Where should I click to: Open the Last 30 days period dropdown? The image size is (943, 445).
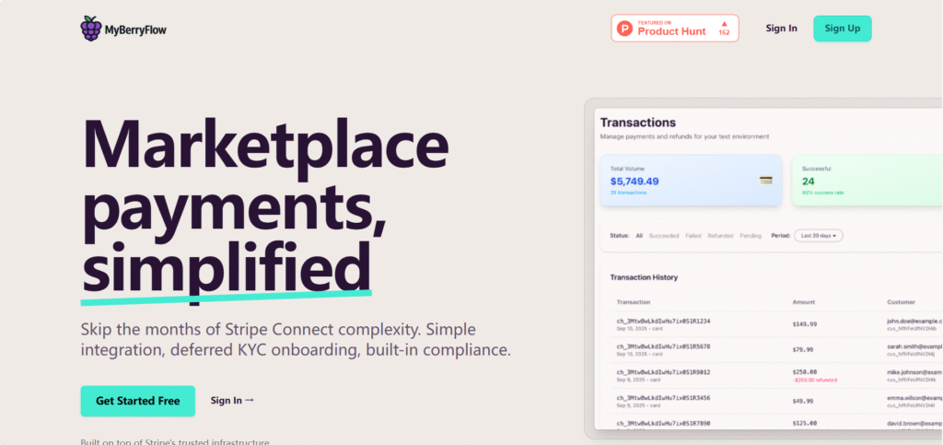tap(818, 236)
